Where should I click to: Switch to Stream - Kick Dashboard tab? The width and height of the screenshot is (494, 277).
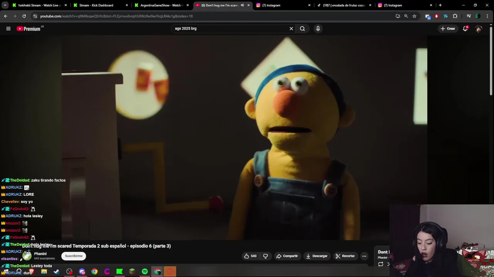click(100, 5)
